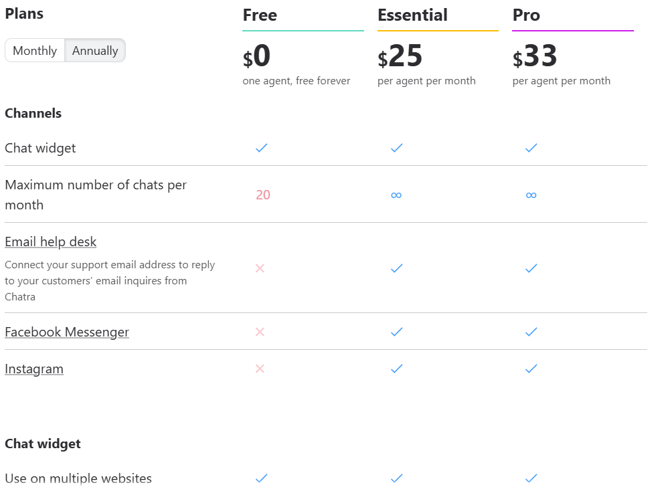The image size is (664, 489).
Task: Click Free plan Email help desk cross
Action: point(260,268)
